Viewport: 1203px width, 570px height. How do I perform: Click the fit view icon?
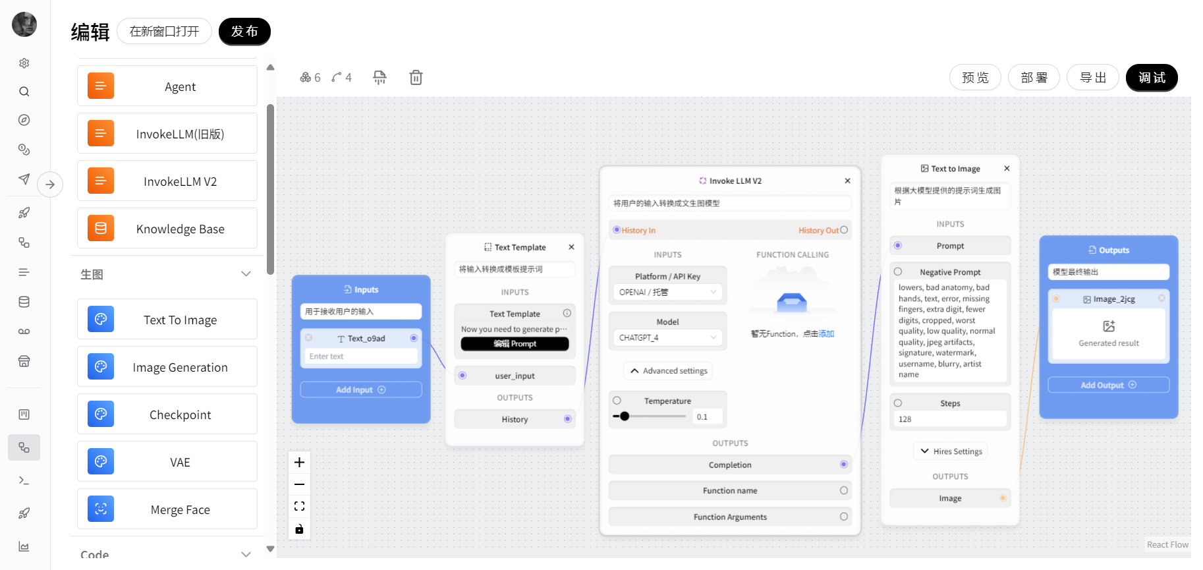click(x=299, y=506)
